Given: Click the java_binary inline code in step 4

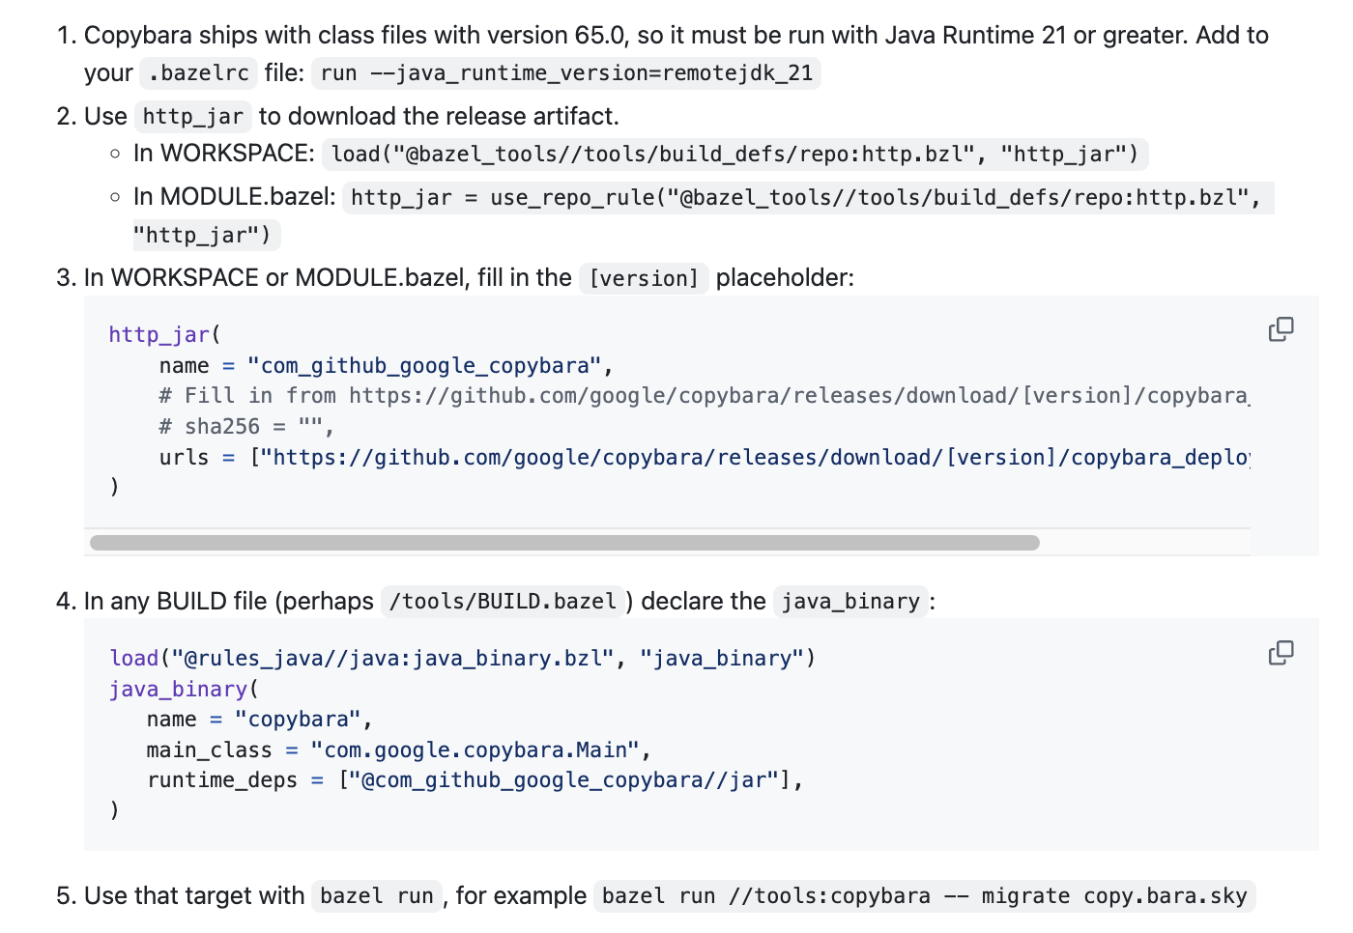Looking at the screenshot, I should (x=850, y=602).
